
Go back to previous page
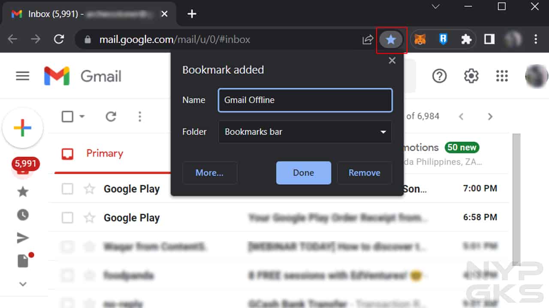(12, 39)
